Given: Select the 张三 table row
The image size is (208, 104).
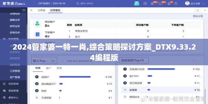Looking at the screenshot, I should coord(133,37).
